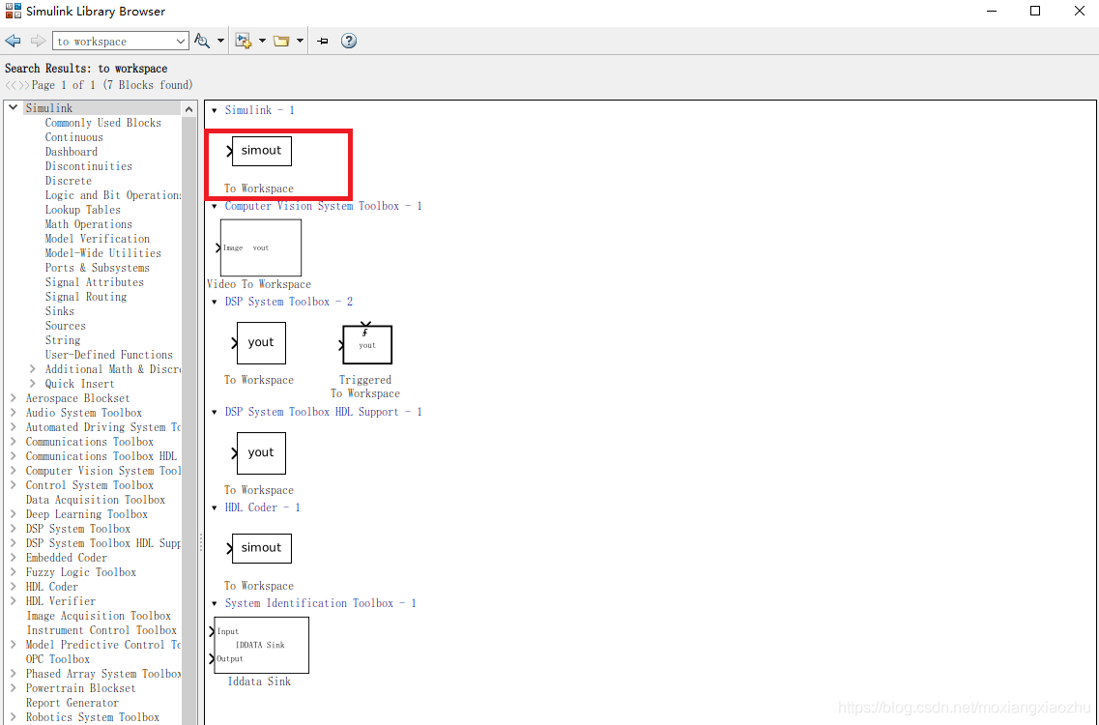Image resolution: width=1099 pixels, height=725 pixels.
Task: Collapse Computer Vision System Toolbox results group
Action: point(215,206)
